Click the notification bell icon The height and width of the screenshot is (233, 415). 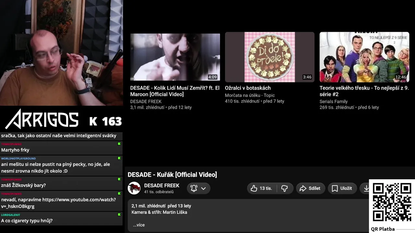[x=194, y=188]
